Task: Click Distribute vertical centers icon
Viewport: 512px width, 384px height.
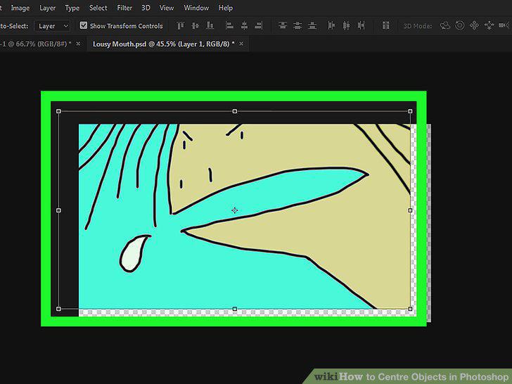Action: coord(297,25)
